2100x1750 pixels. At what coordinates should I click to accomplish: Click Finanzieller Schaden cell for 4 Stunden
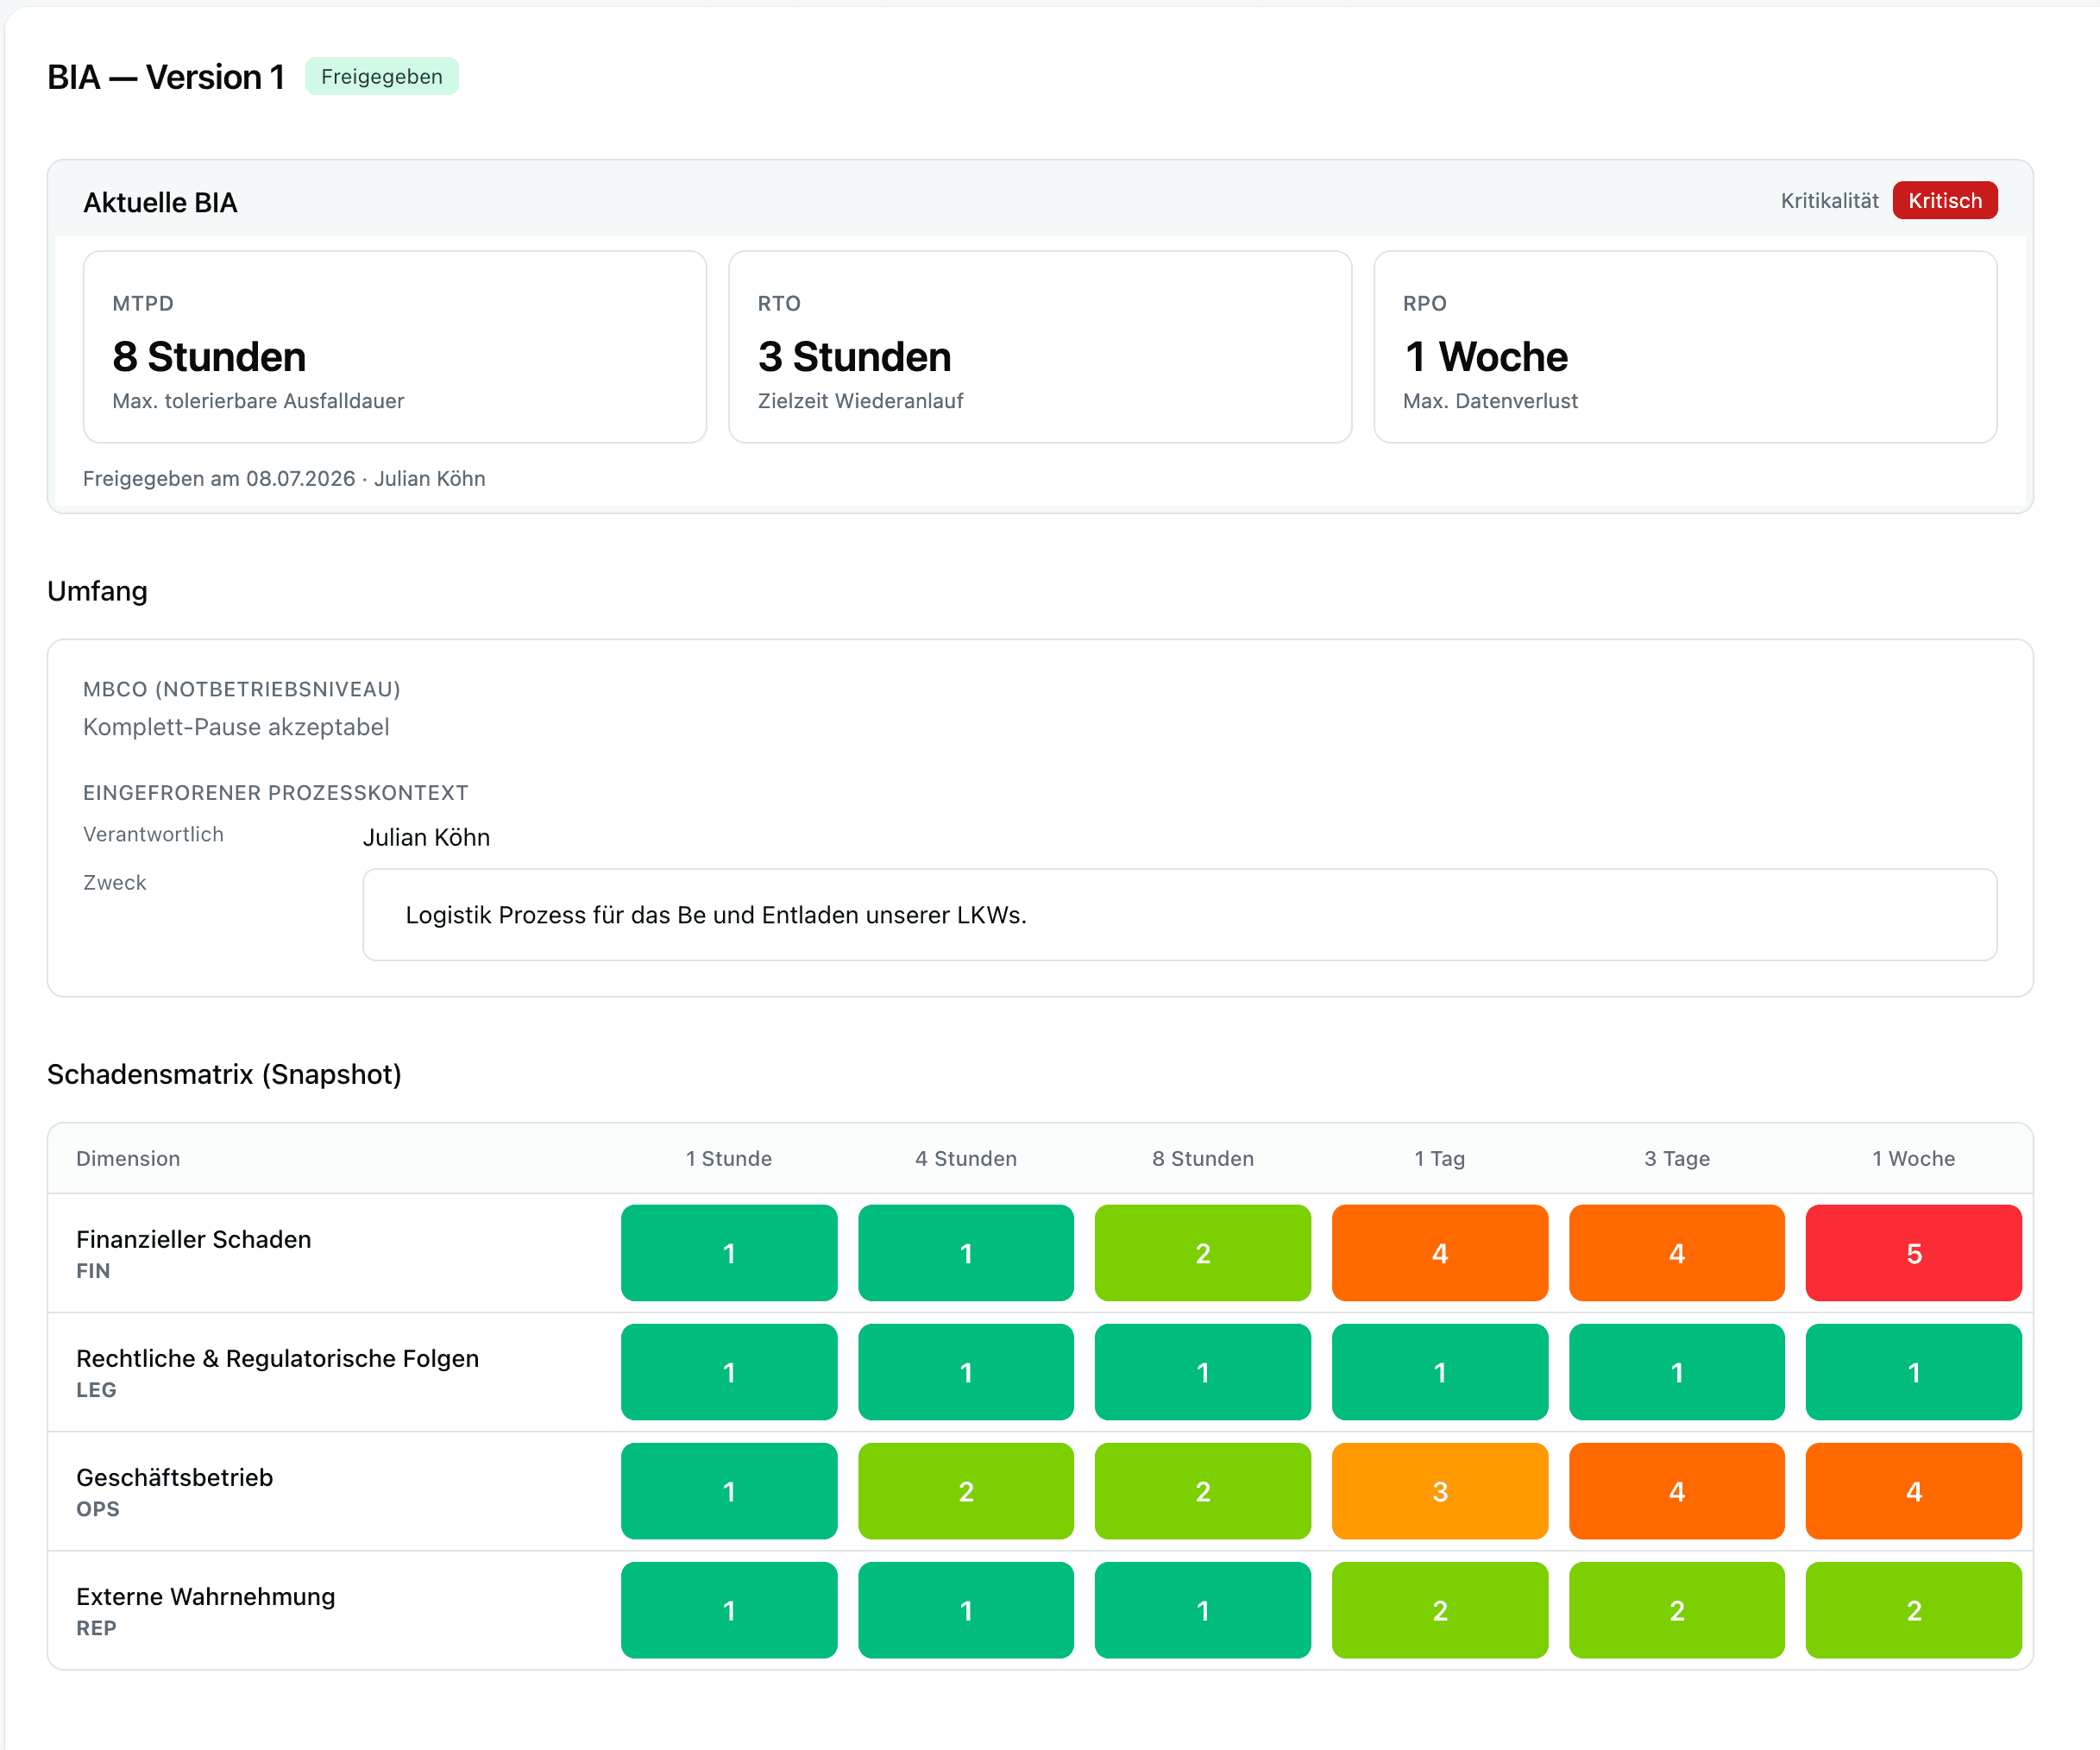point(966,1253)
